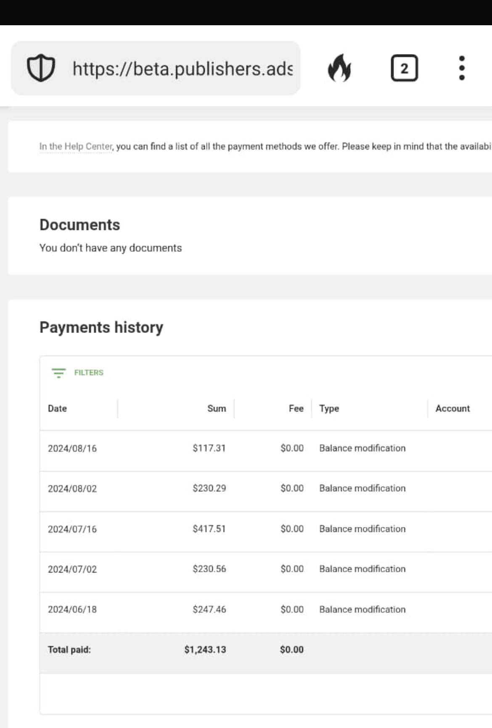The image size is (492, 728).
Task: Select the 2024/08/02 payment date
Action: 72,489
